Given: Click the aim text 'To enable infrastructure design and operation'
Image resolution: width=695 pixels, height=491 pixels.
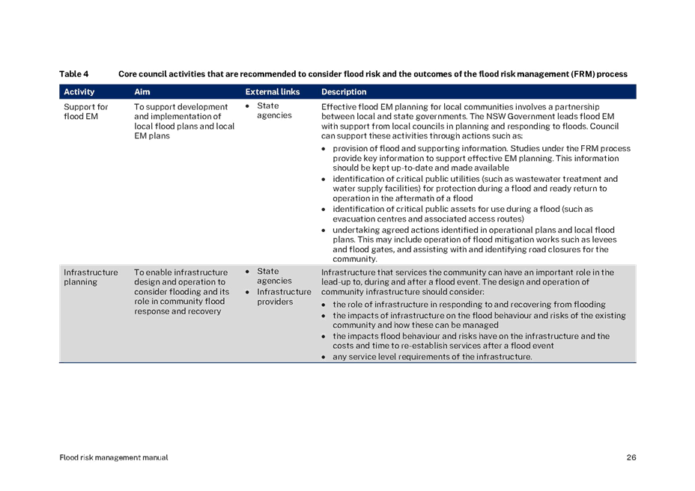Looking at the screenshot, I should pos(182,292).
